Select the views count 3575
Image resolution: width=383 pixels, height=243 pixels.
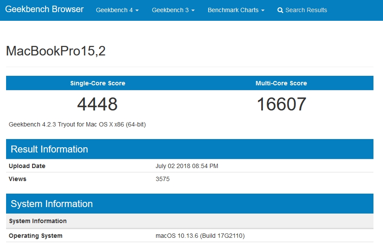(x=162, y=179)
